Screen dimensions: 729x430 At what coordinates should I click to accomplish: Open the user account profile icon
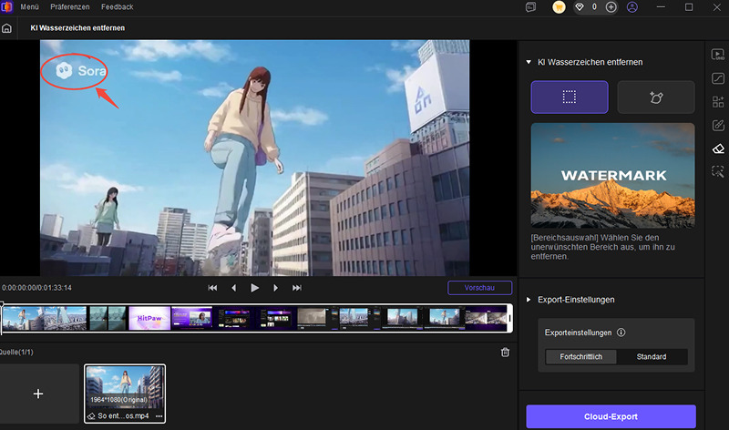pyautogui.click(x=633, y=7)
